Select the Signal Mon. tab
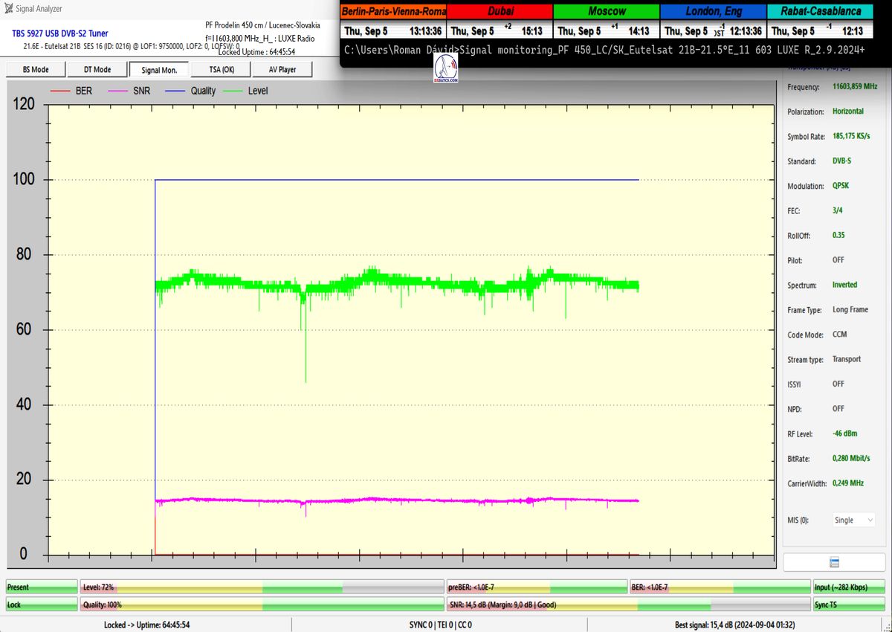This screenshot has width=892, height=632. pos(158,69)
